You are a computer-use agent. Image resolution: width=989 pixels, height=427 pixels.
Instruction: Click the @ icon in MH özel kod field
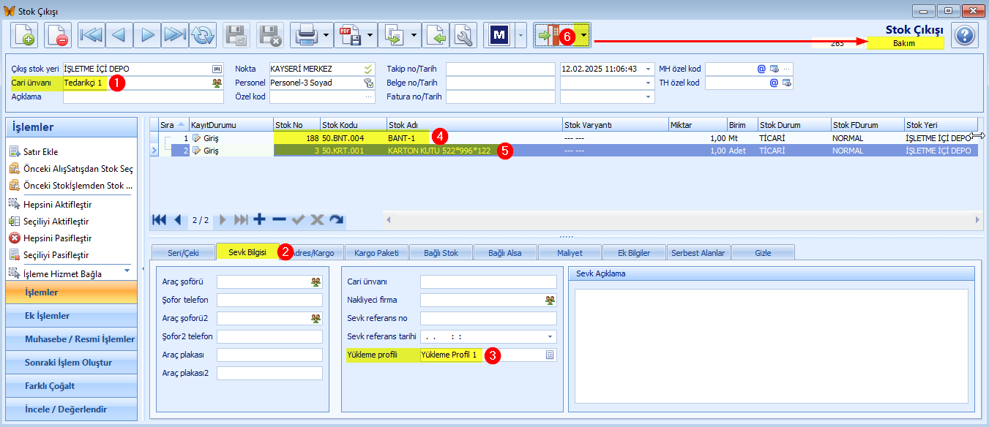point(761,69)
